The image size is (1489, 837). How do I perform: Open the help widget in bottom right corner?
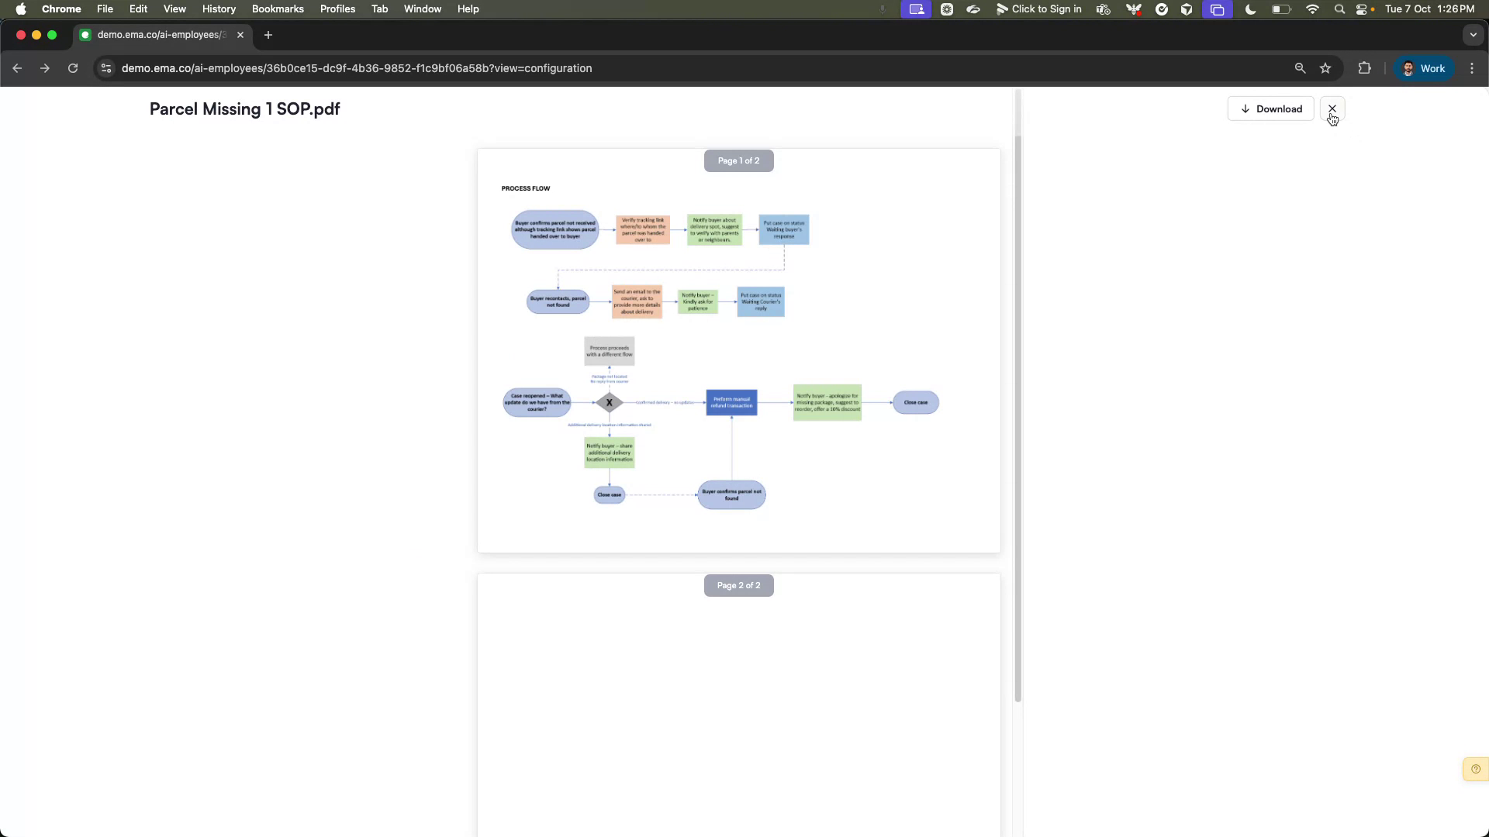1474,769
